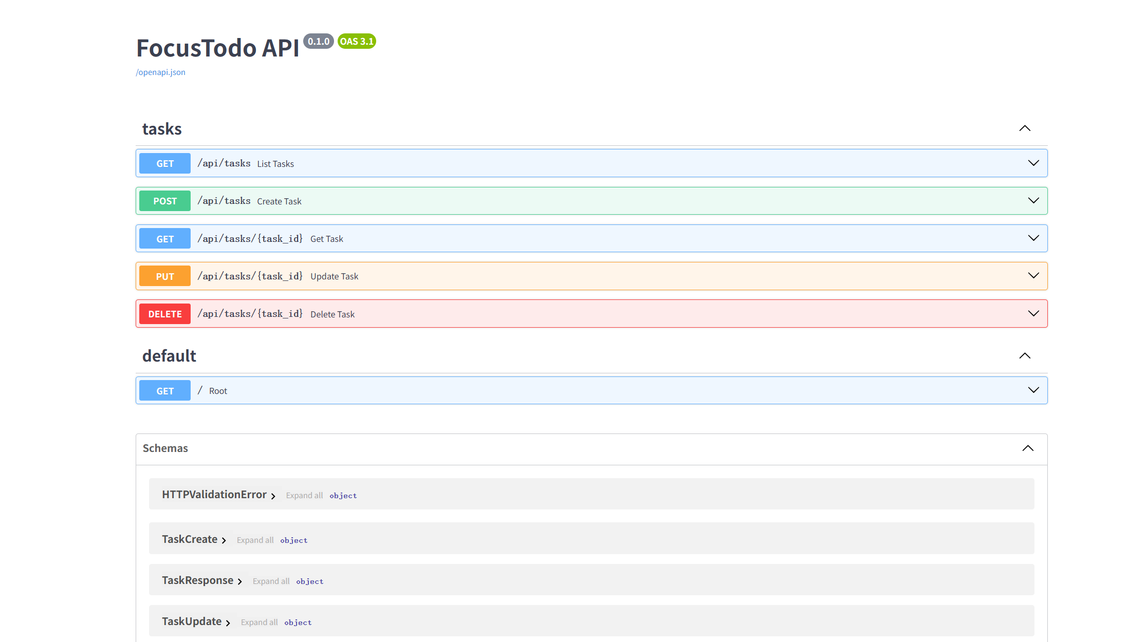
Task: Collapse the default section chevron
Action: 1025,356
